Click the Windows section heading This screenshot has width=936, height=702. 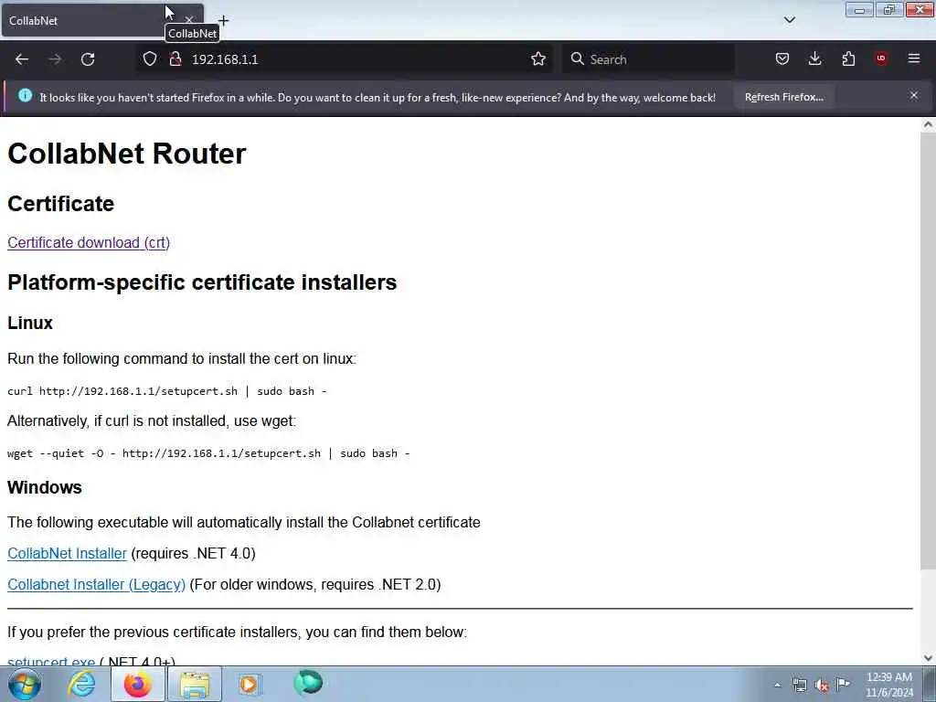45,487
